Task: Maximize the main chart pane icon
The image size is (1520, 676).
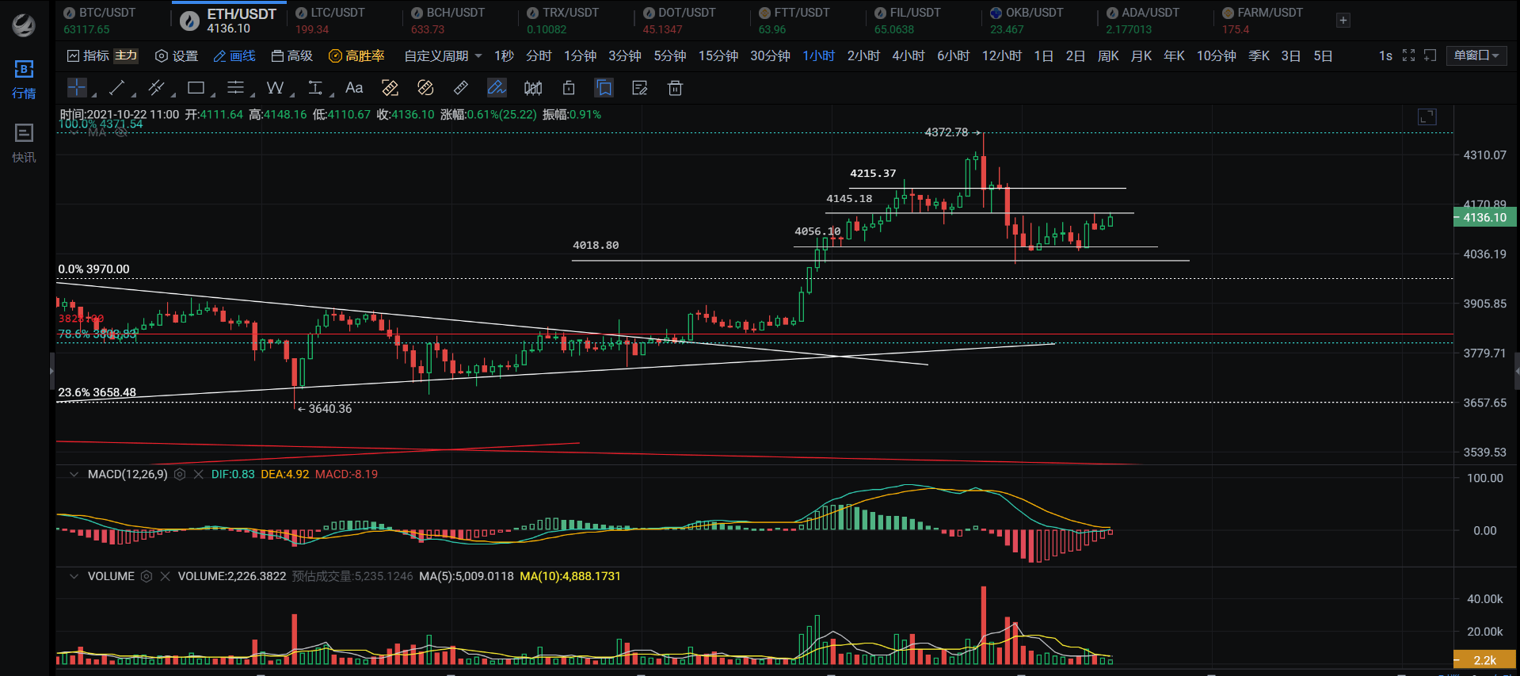Action: (x=1427, y=117)
